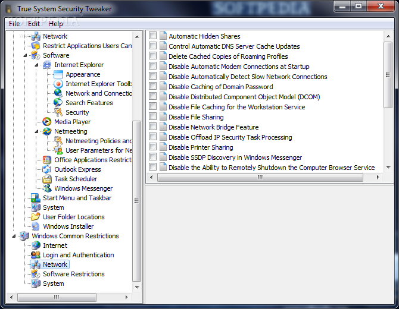Screen dimensions: 399x309
Task: Select the selected Network tree item
Action: (x=55, y=264)
